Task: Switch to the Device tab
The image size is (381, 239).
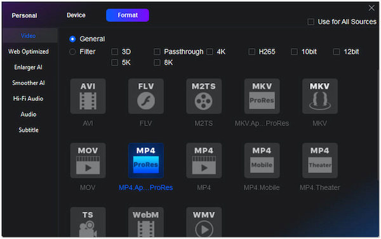Action: pos(76,15)
